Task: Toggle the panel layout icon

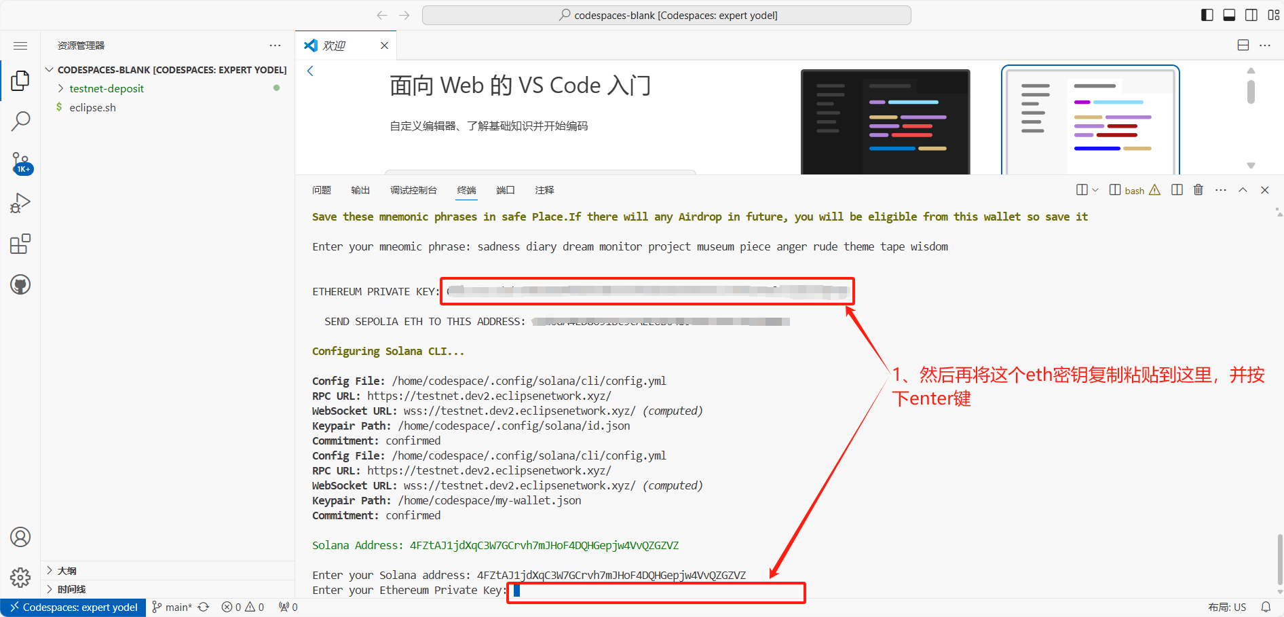Action: click(1229, 15)
